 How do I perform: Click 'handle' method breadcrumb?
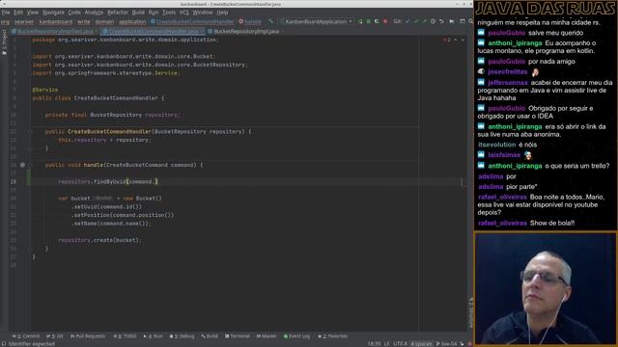click(250, 22)
